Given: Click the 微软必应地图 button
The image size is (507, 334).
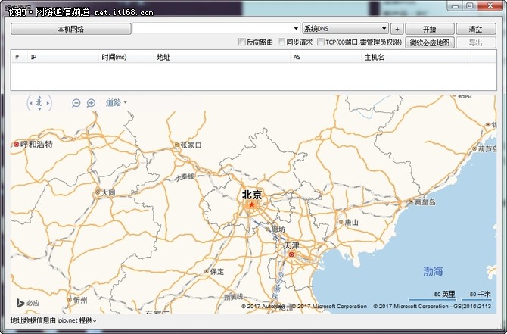Looking at the screenshot, I should [x=430, y=42].
